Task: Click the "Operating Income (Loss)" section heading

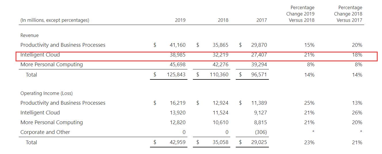Action: (x=46, y=93)
